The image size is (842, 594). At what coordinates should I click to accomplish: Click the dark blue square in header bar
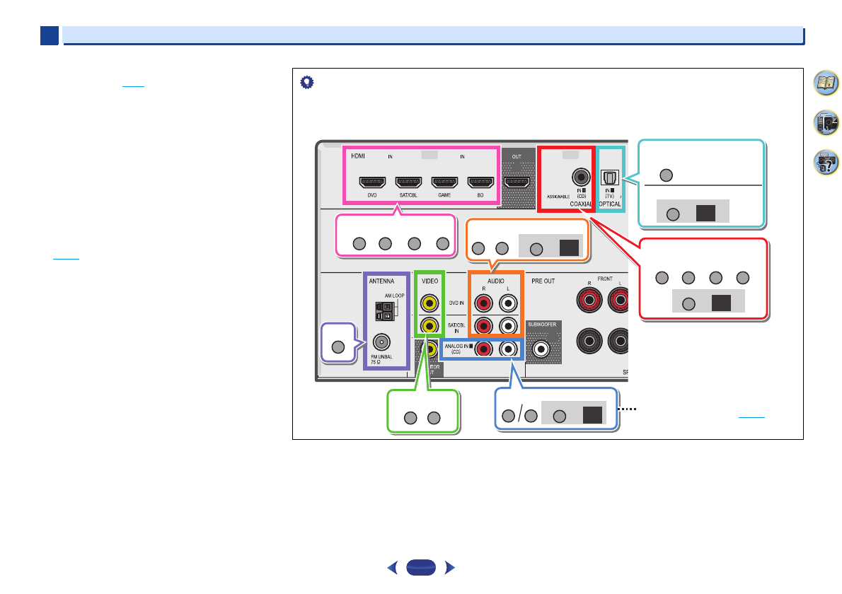[49, 36]
